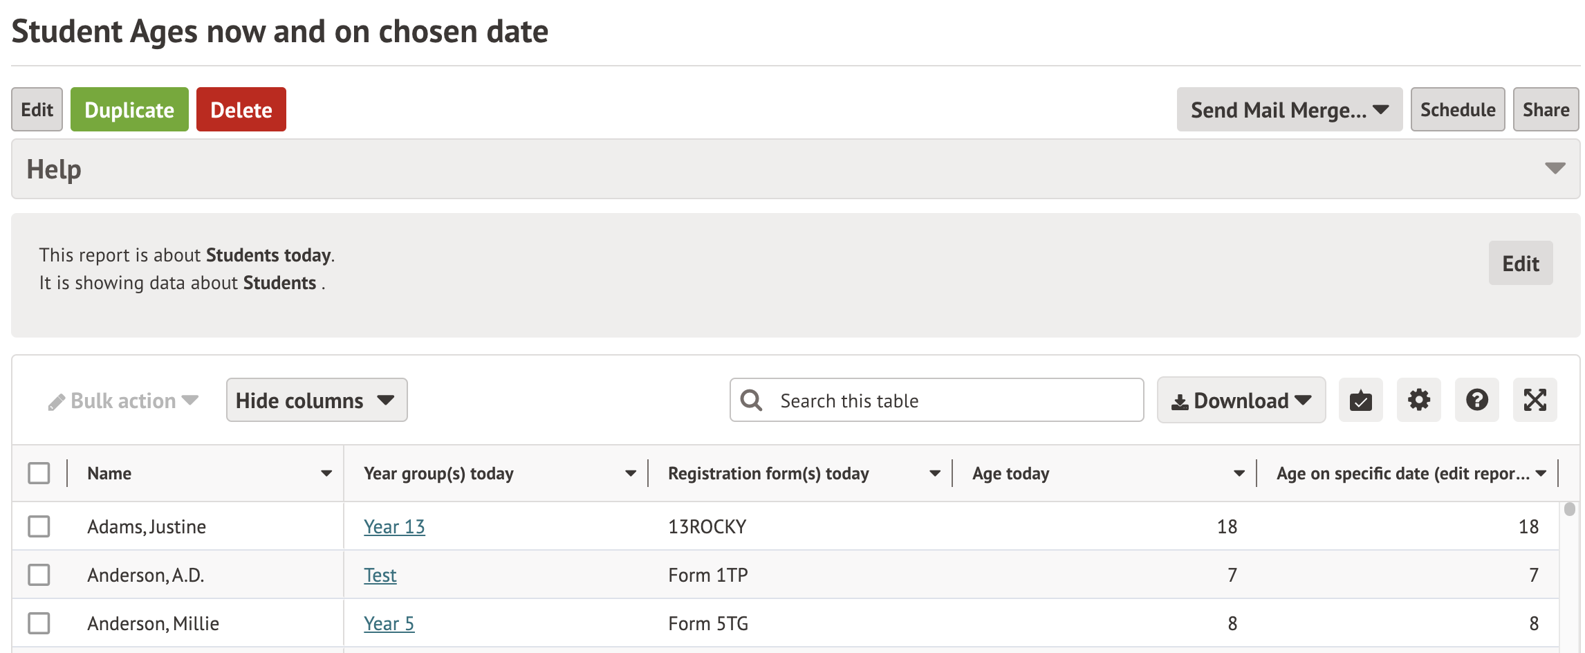The height and width of the screenshot is (653, 1585).
Task: Click the Search this table field
Action: [x=954, y=401]
